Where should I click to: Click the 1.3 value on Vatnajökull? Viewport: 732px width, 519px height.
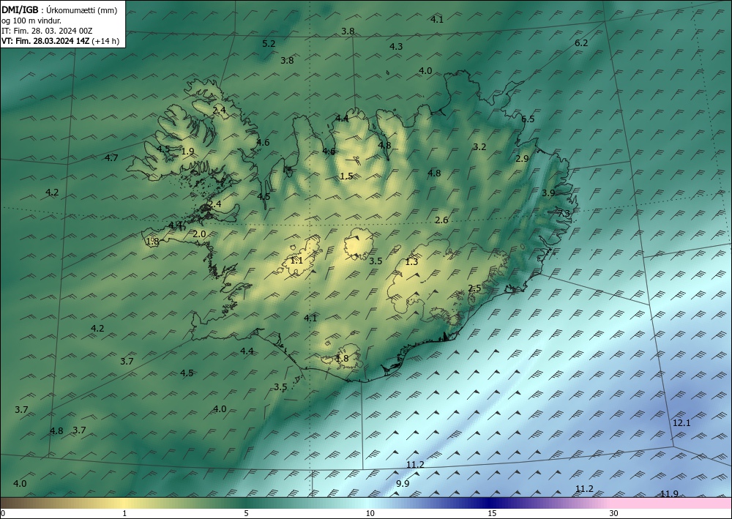click(x=411, y=262)
